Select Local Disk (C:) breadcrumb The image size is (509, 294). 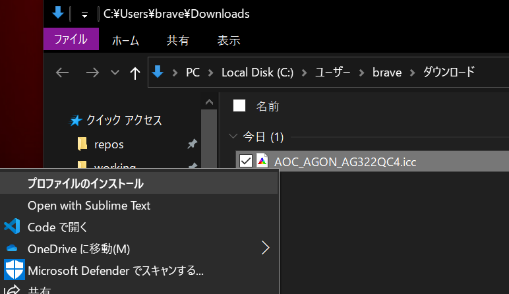(x=257, y=73)
